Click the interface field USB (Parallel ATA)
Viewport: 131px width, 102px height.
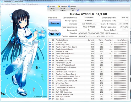(x=89, y=24)
